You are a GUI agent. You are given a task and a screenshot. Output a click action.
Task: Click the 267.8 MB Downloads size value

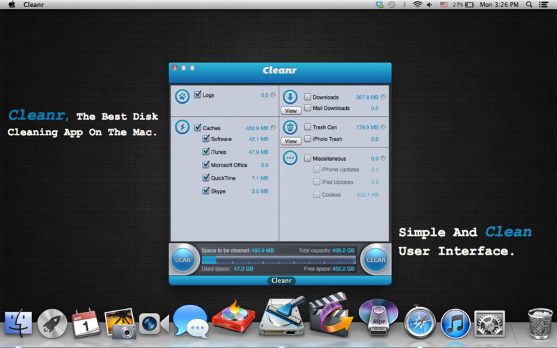click(x=368, y=97)
